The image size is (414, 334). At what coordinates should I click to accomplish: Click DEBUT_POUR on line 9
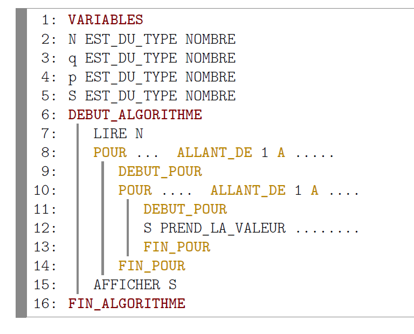click(x=160, y=172)
